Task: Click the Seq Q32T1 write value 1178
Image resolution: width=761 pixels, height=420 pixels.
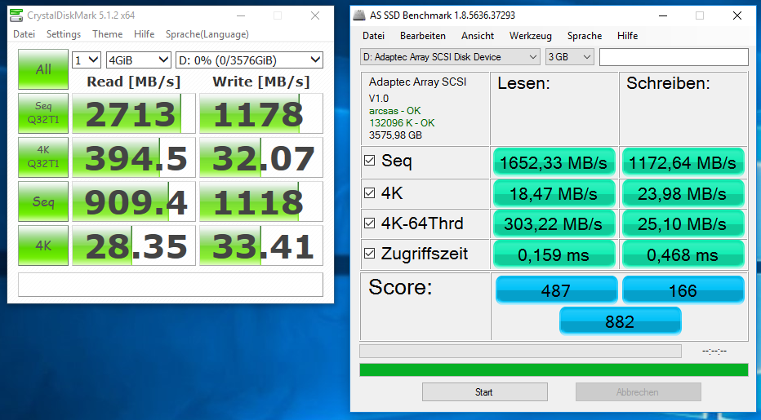Action: coord(261,113)
